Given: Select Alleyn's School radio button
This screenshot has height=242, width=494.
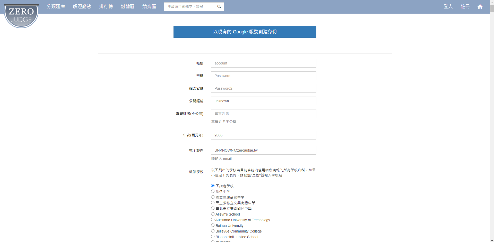Looking at the screenshot, I should coord(213,214).
